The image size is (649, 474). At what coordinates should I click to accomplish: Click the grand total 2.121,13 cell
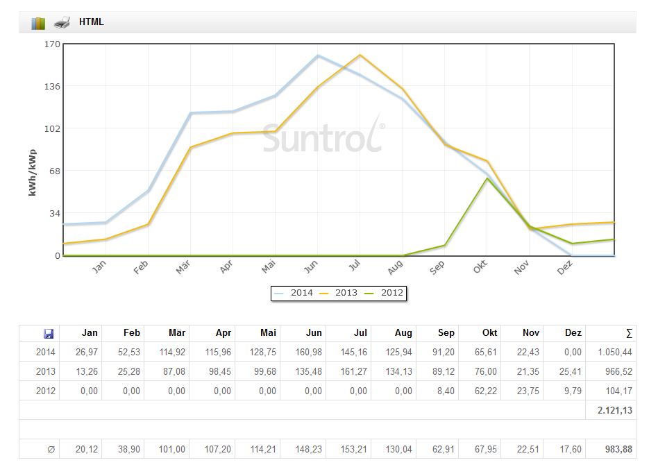point(614,411)
